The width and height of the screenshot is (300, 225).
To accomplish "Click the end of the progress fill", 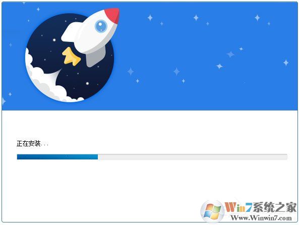I will click(x=97, y=157).
